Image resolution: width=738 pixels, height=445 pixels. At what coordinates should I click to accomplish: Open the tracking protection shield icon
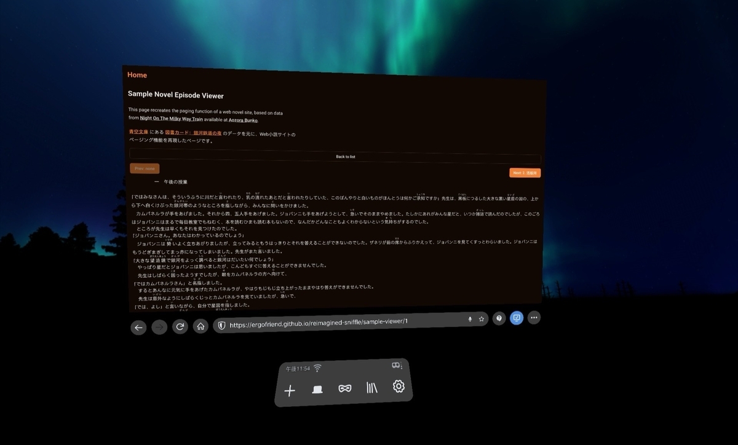tap(221, 325)
